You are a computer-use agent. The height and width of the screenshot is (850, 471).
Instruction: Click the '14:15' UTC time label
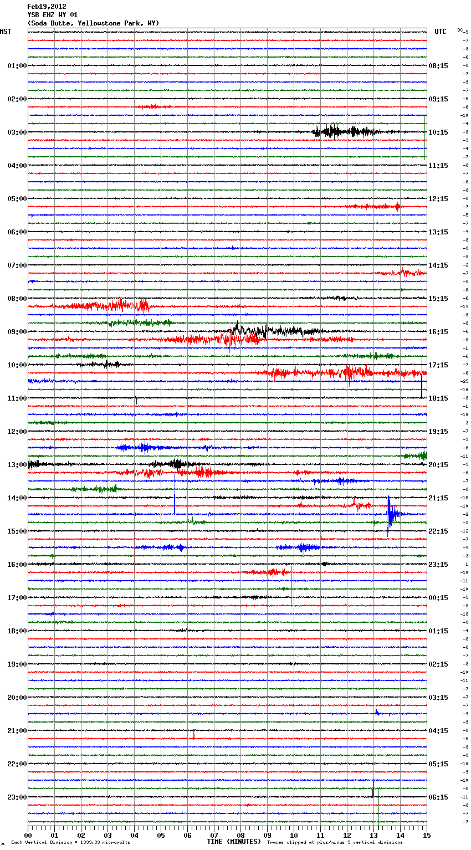(x=438, y=265)
